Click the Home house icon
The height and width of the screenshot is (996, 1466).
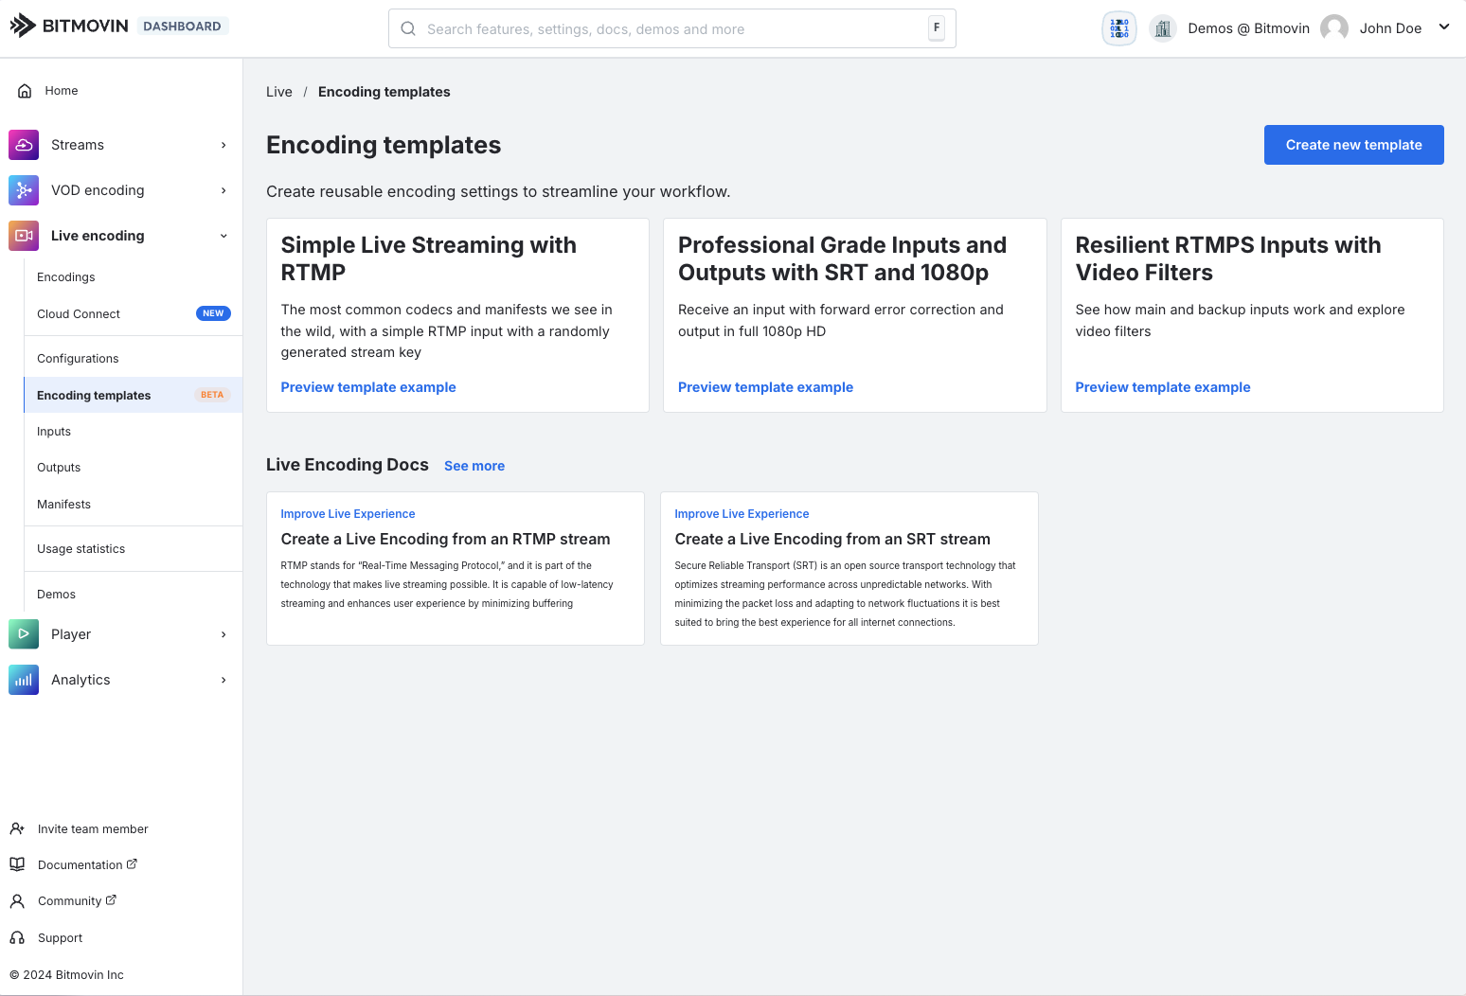[x=25, y=91]
